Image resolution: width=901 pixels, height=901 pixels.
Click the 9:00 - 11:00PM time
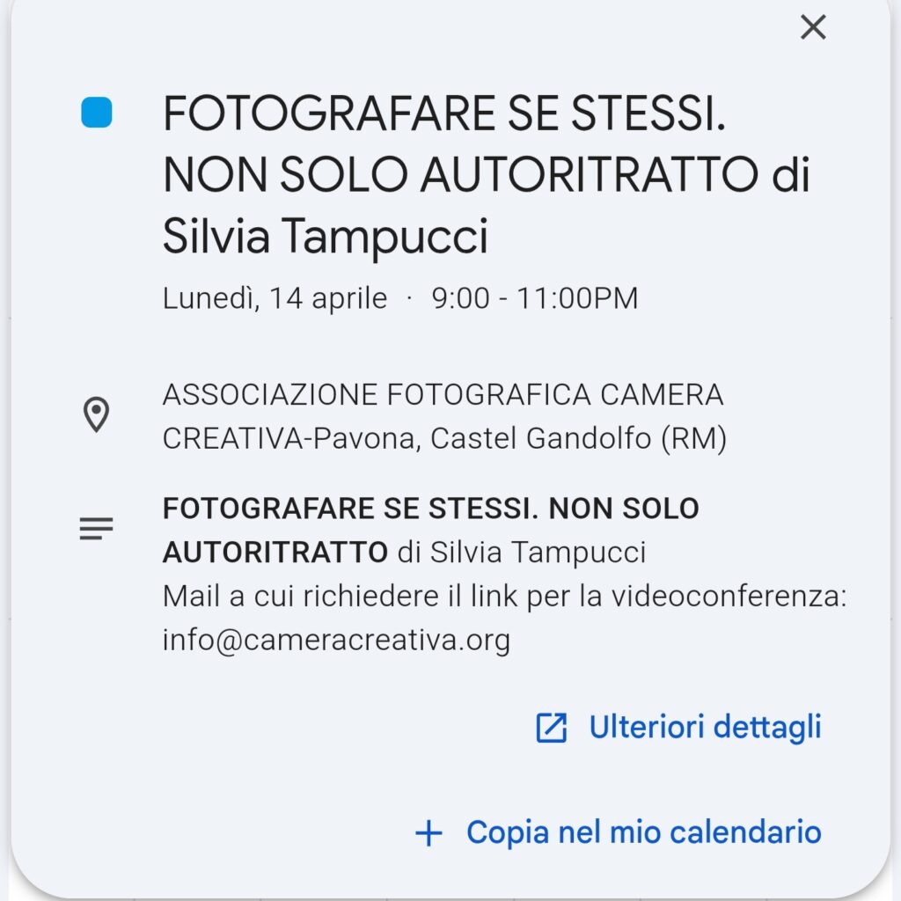534,298
